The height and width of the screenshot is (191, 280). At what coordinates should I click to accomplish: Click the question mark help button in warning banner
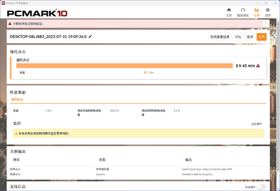(x=265, y=23)
